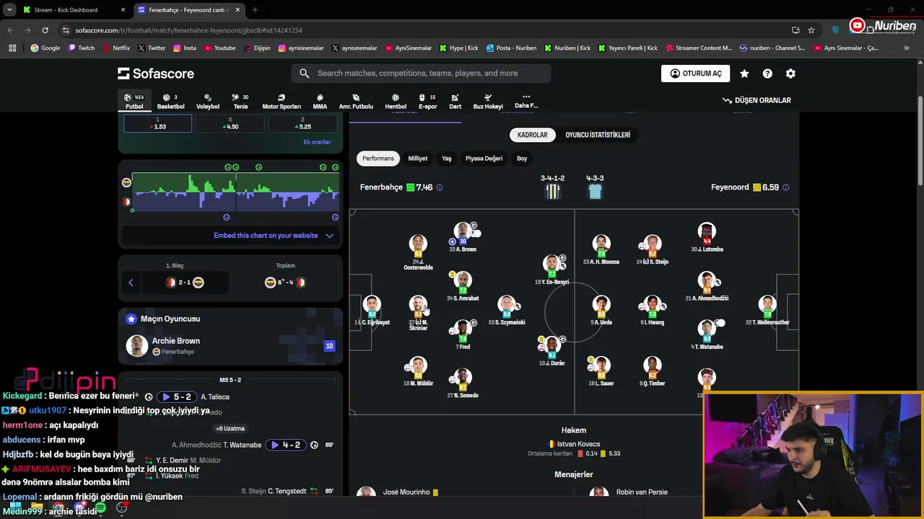
Task: Select the Performans filter chip
Action: 378,159
